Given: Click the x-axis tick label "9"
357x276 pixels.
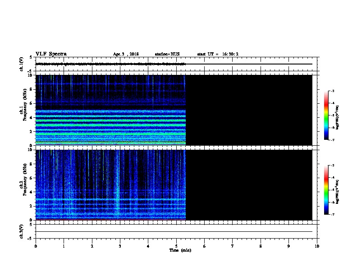Looking at the screenshot, I should pyautogui.click(x=288, y=246).
